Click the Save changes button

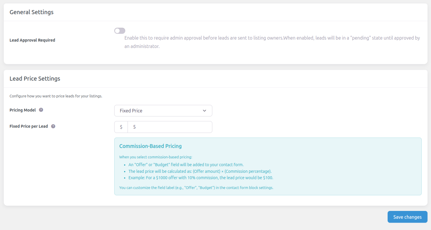click(x=407, y=217)
